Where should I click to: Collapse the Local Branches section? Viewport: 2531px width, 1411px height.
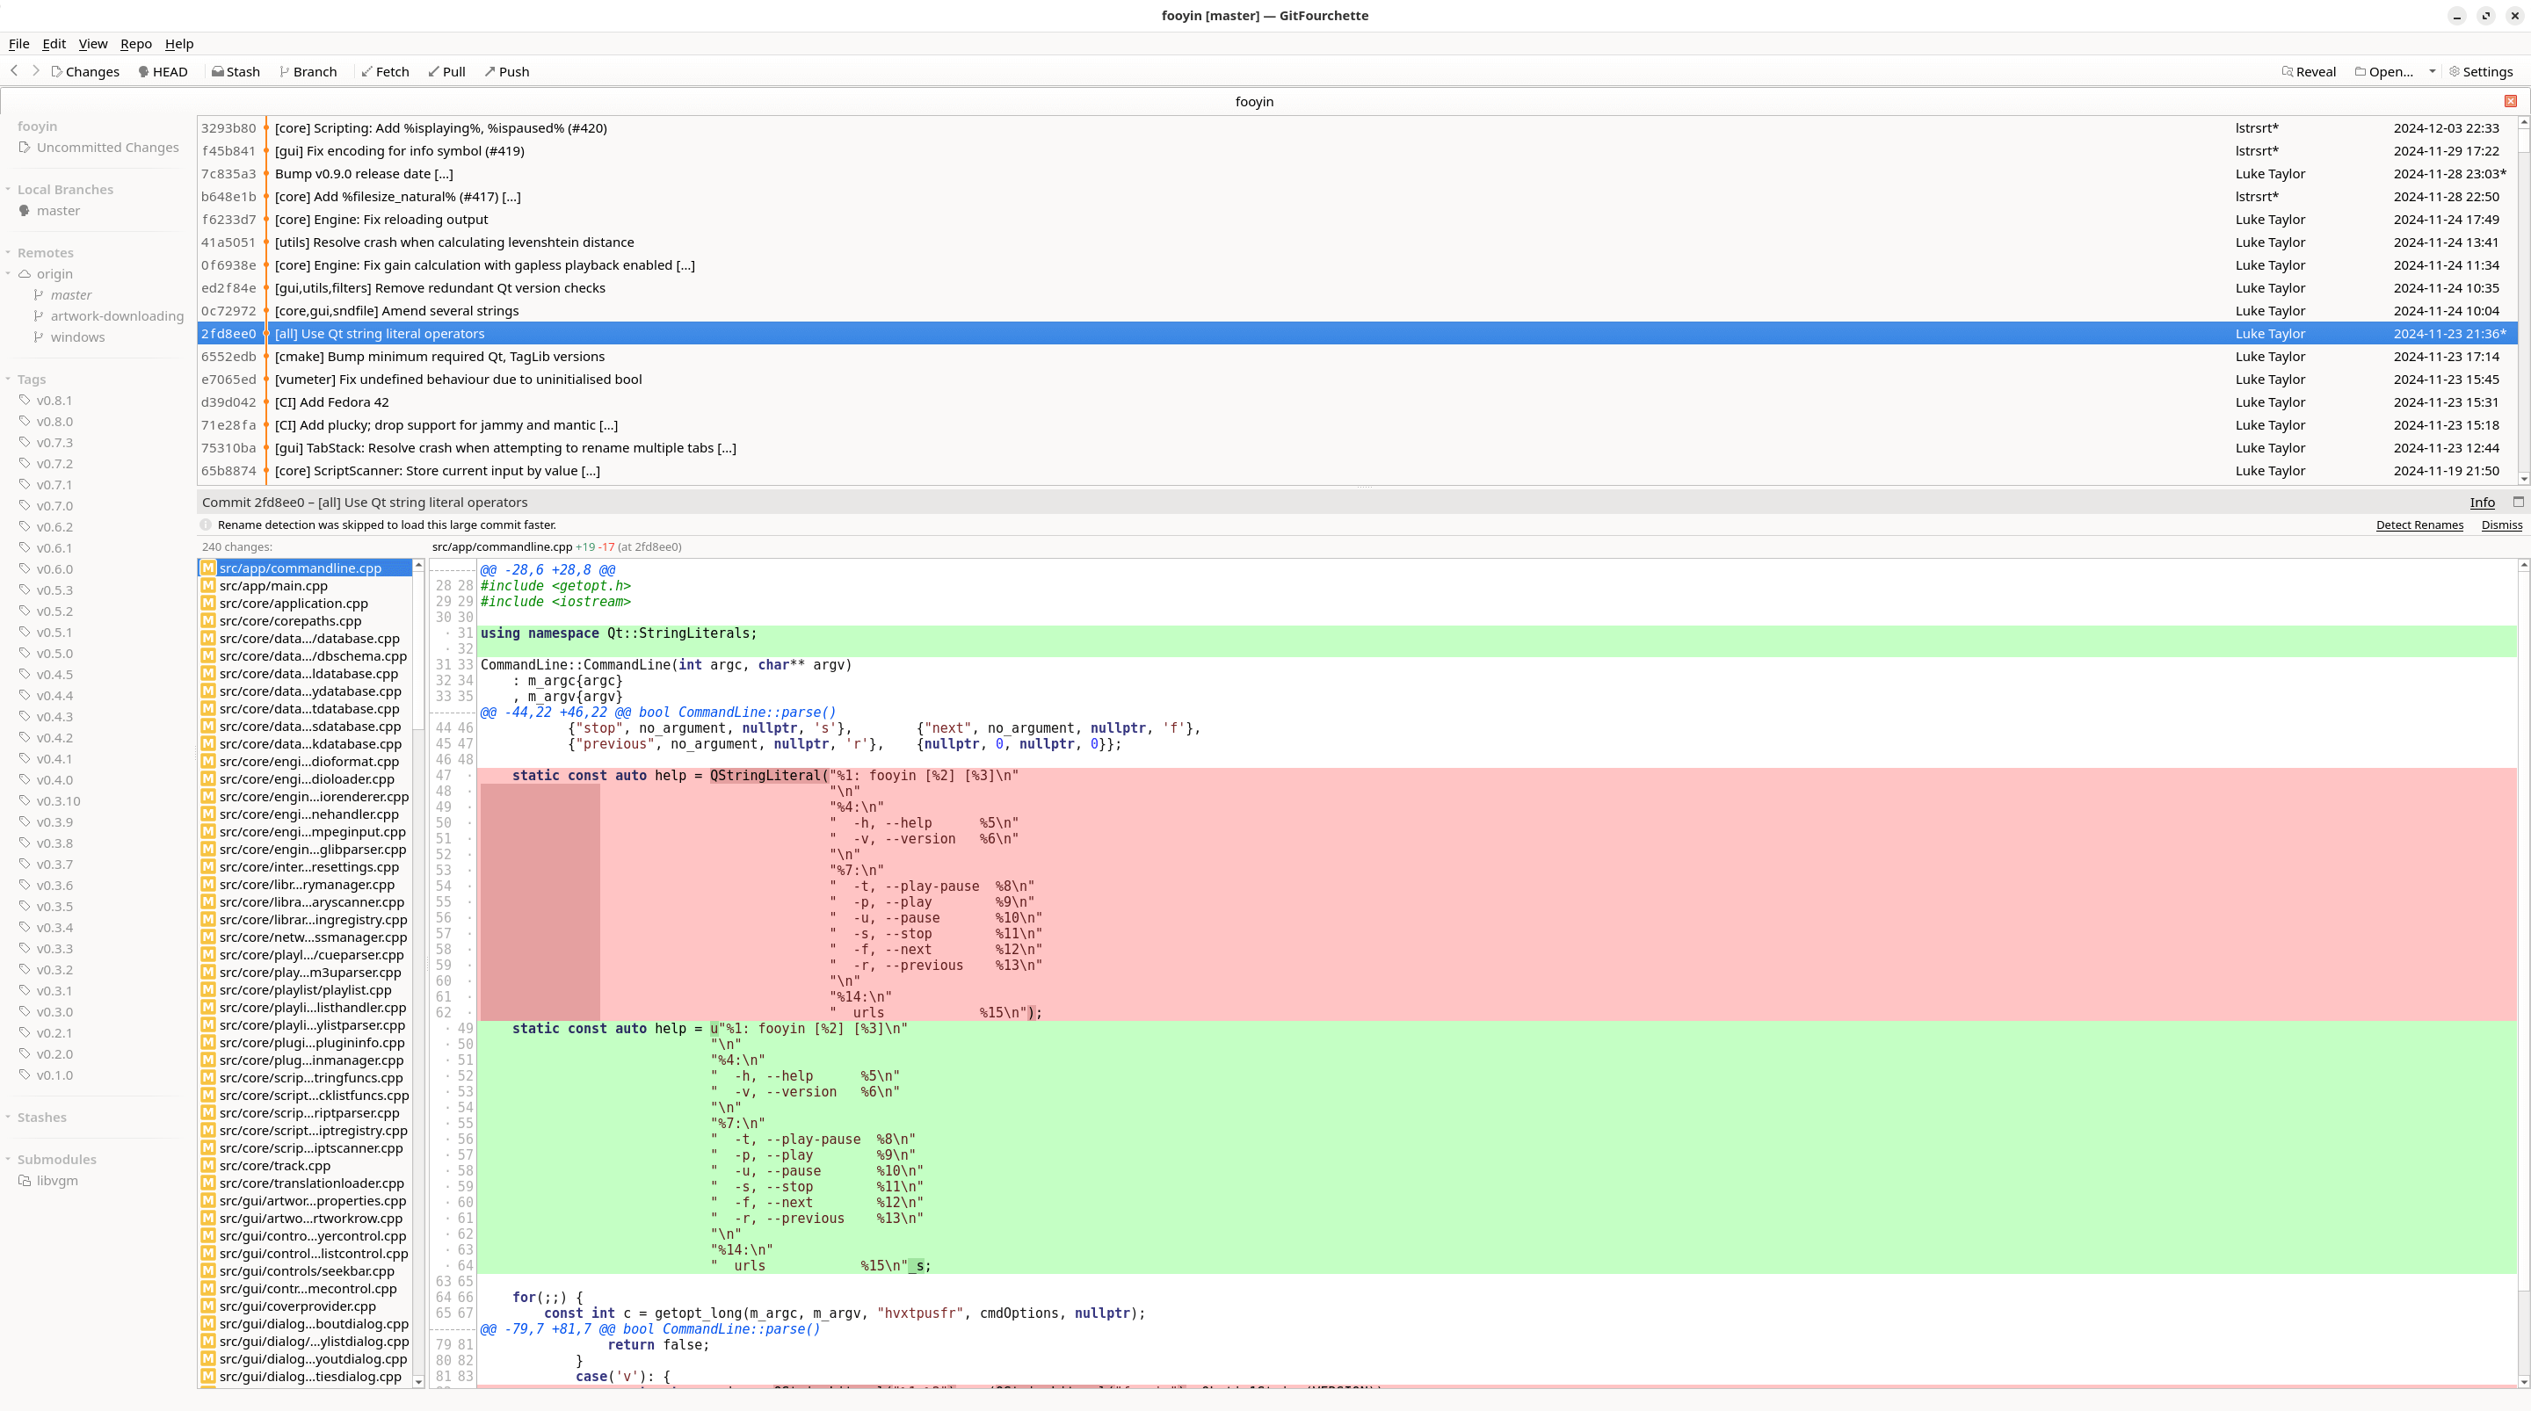coord(8,190)
